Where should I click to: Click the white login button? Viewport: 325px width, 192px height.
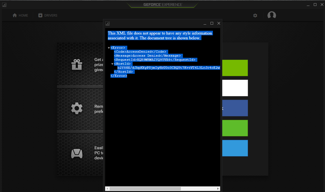[235, 88]
